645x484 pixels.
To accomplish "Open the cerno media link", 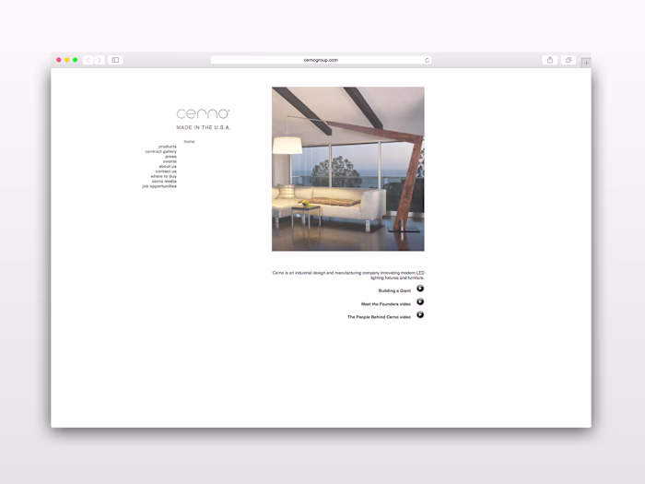I will (164, 181).
